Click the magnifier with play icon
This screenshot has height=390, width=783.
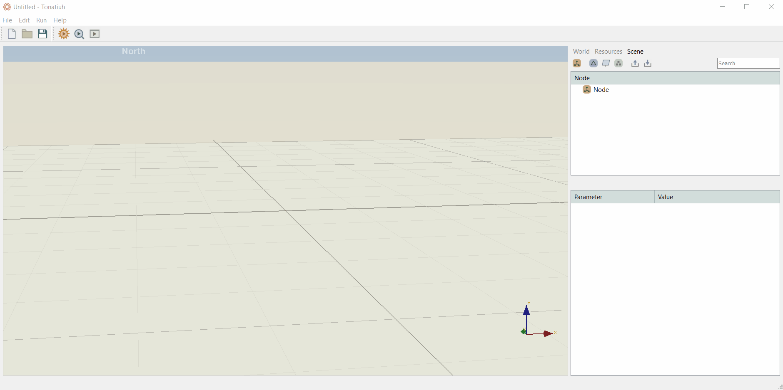click(79, 34)
